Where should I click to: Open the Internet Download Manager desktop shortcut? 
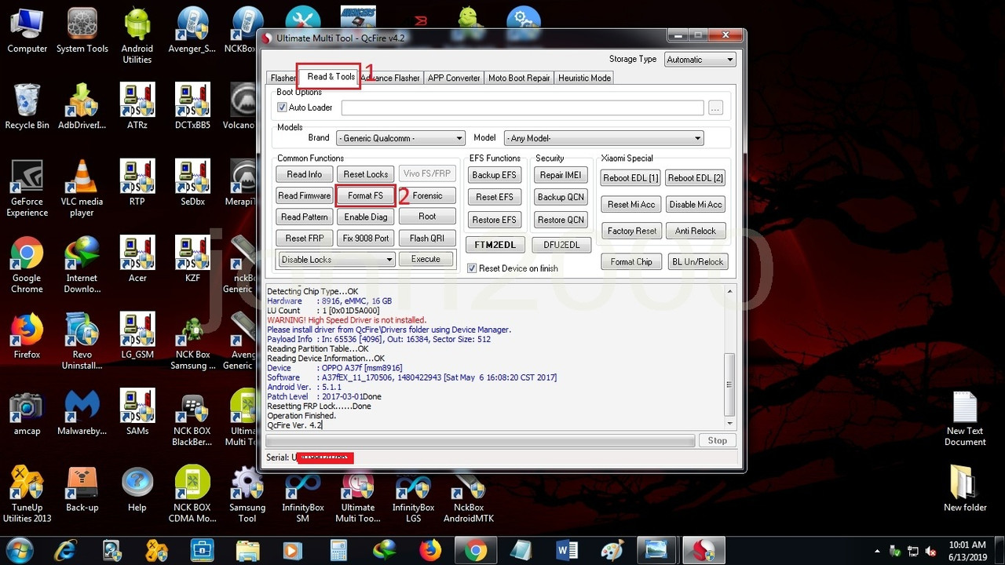(82, 265)
